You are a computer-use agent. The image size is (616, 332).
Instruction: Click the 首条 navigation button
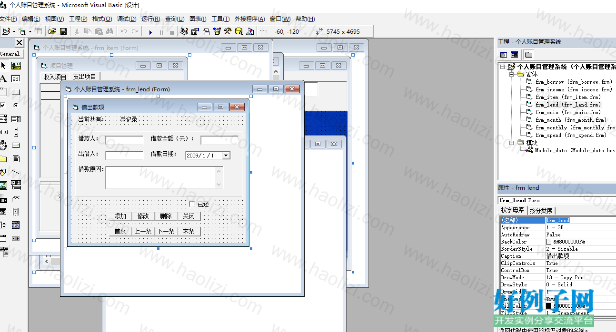pos(120,231)
